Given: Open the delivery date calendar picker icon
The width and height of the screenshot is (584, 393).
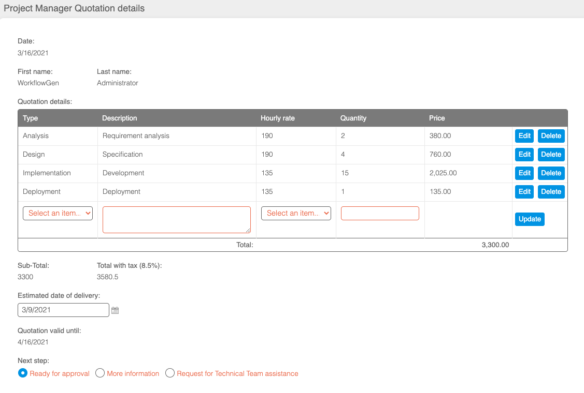Looking at the screenshot, I should coord(115,310).
